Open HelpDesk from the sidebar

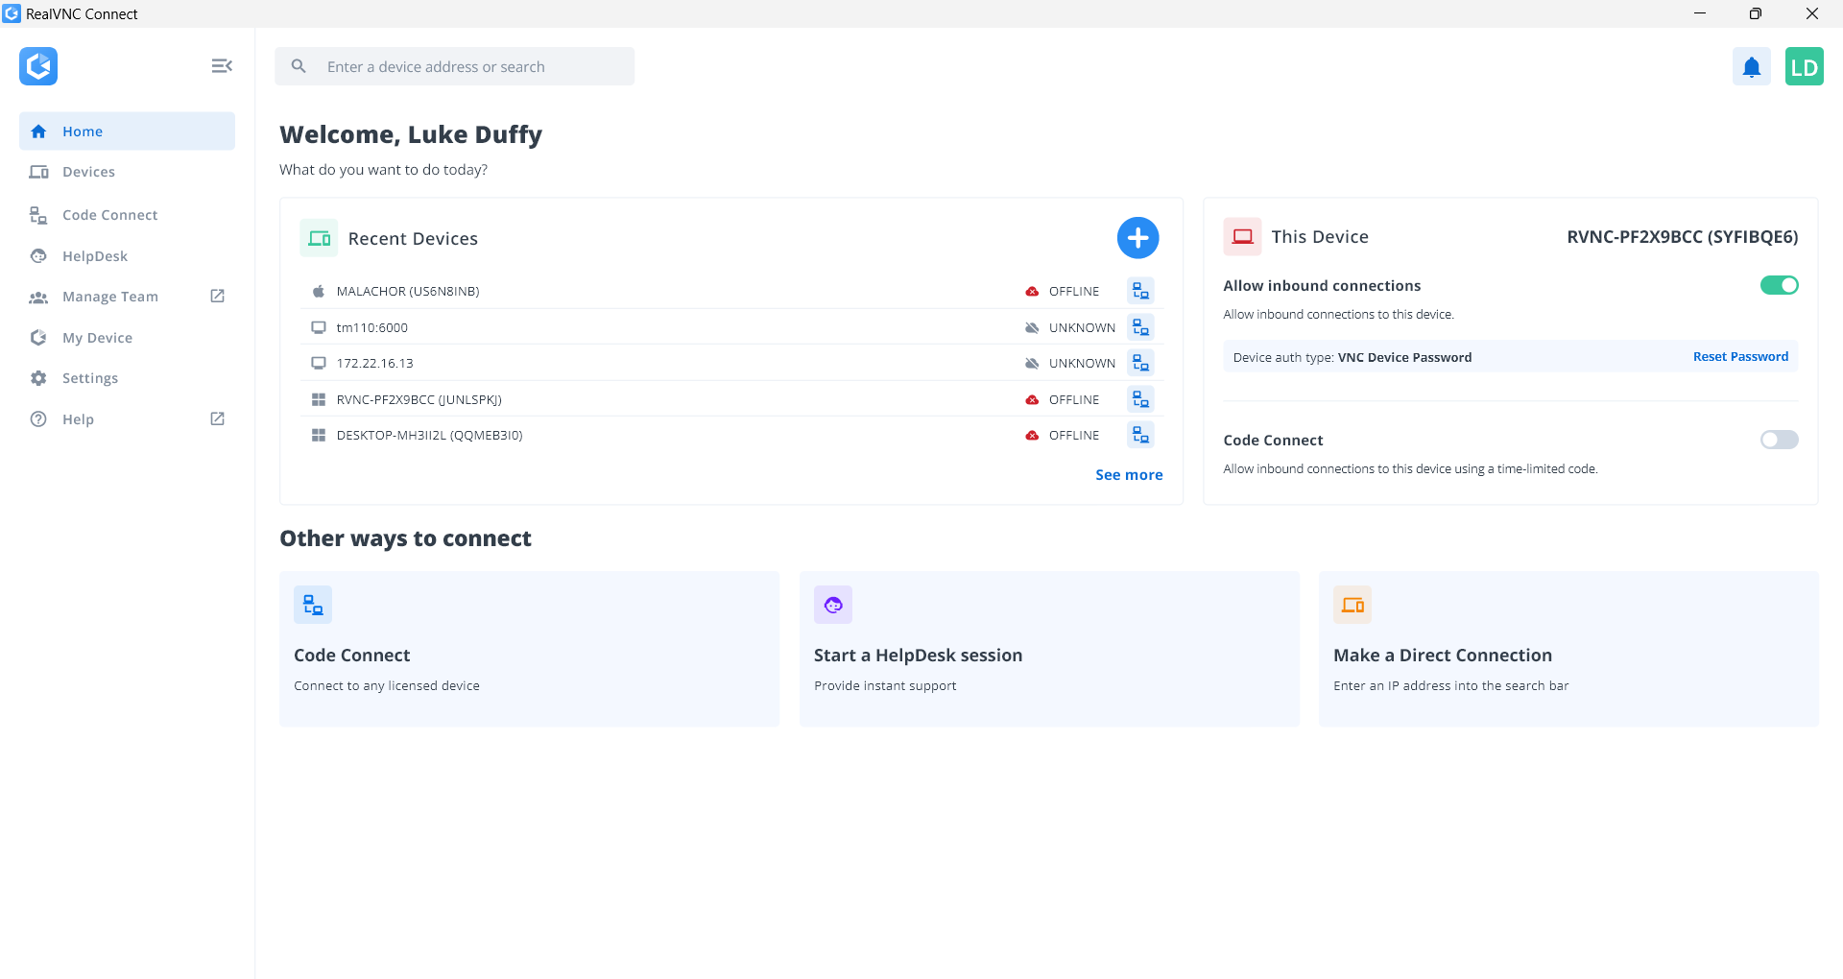94,255
